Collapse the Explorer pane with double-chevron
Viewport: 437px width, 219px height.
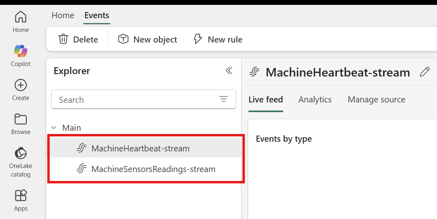[x=229, y=70]
